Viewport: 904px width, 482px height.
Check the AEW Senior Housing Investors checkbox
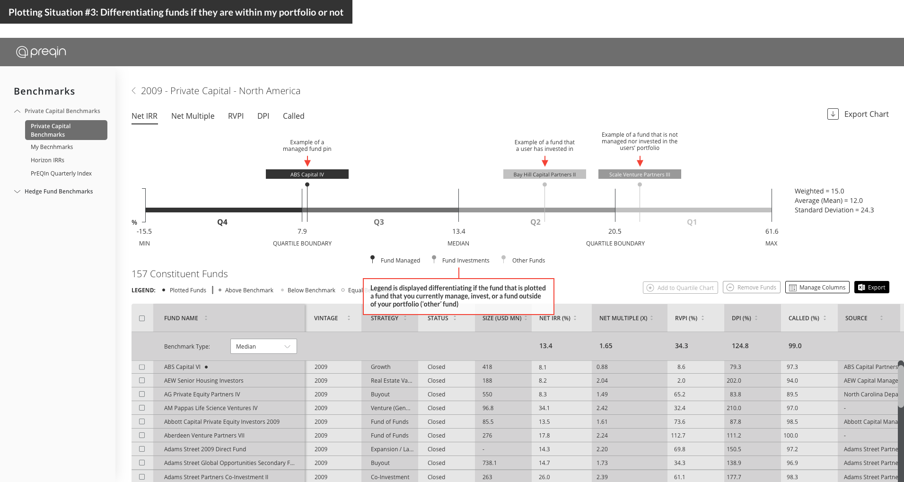click(142, 380)
